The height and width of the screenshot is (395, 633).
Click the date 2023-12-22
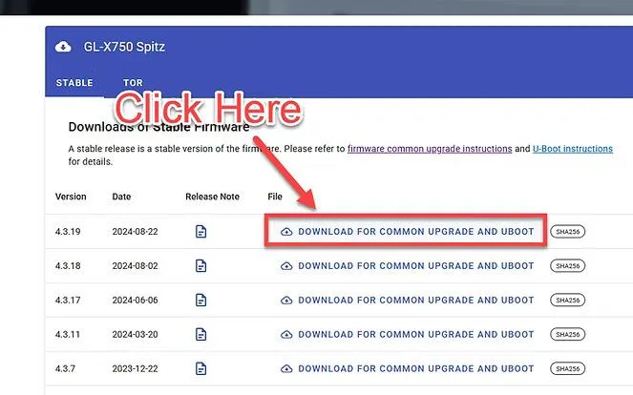click(x=135, y=369)
